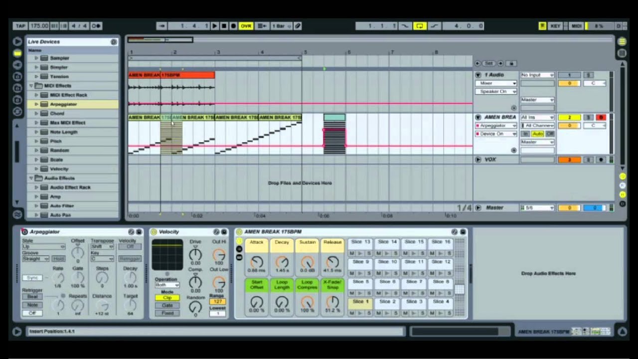This screenshot has width=638, height=359.
Task: Click the Punch-Out switch icon
Action: click(435, 26)
